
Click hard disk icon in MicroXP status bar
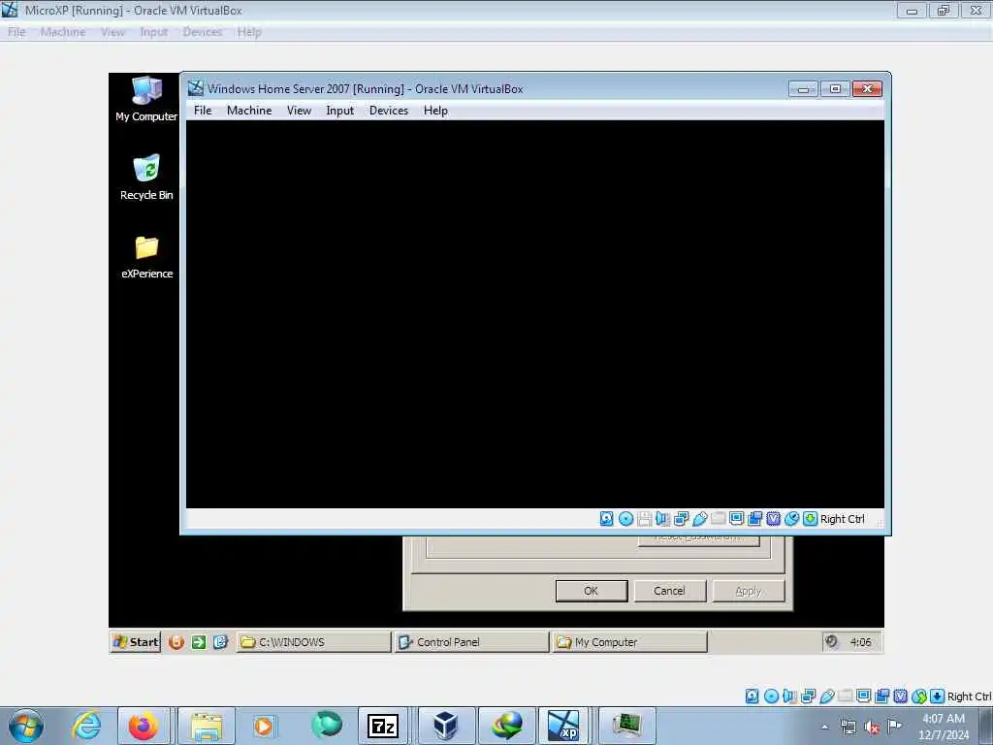[x=752, y=696]
